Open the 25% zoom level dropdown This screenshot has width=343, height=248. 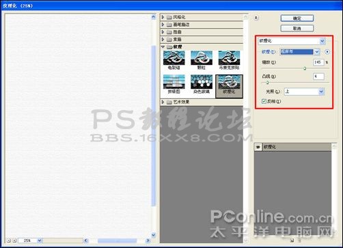[30, 240]
